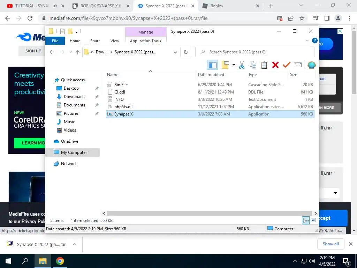Open the View ribbon tab
This screenshot has height=268, width=357.
click(x=115, y=41)
